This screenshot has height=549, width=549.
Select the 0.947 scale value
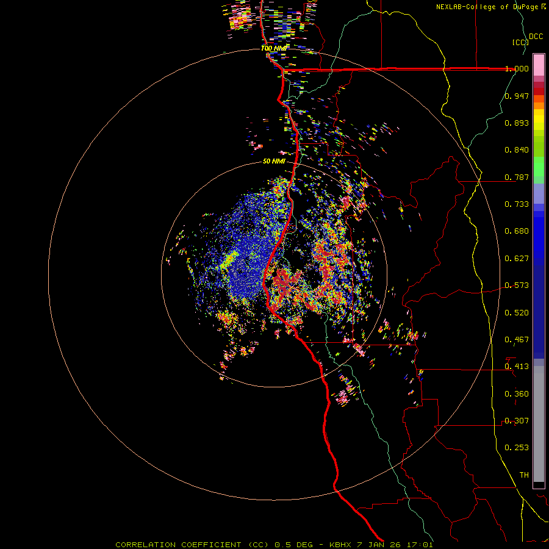point(517,96)
